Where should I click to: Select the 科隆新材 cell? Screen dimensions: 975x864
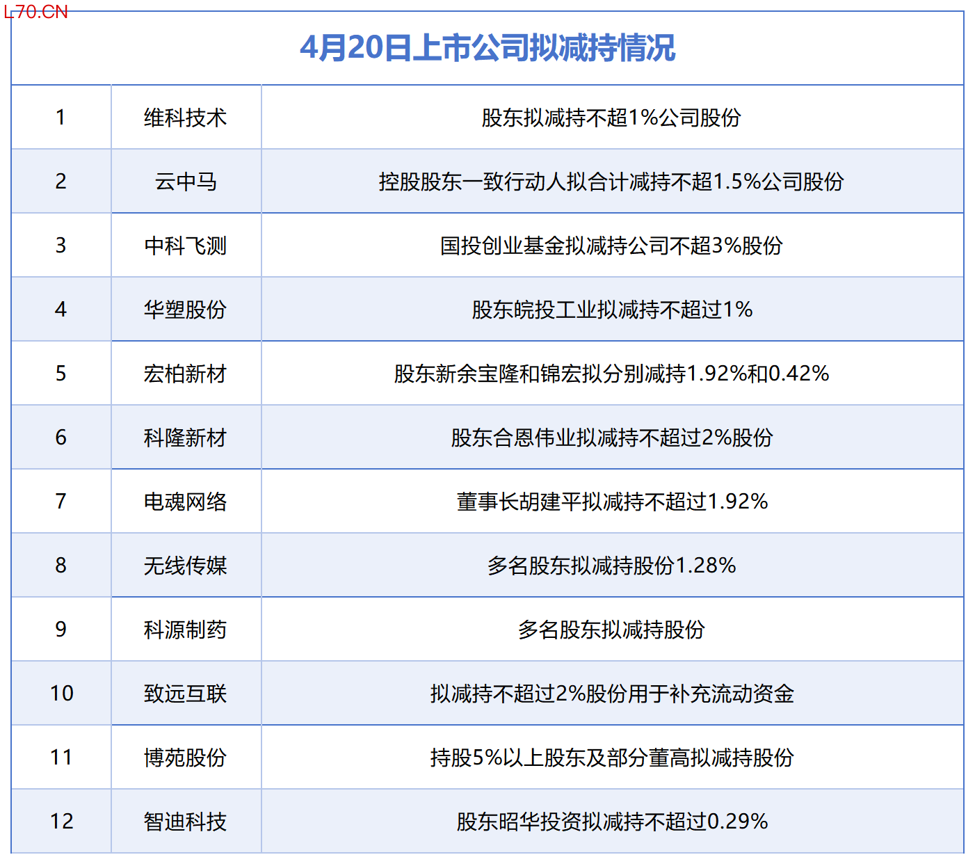click(186, 438)
